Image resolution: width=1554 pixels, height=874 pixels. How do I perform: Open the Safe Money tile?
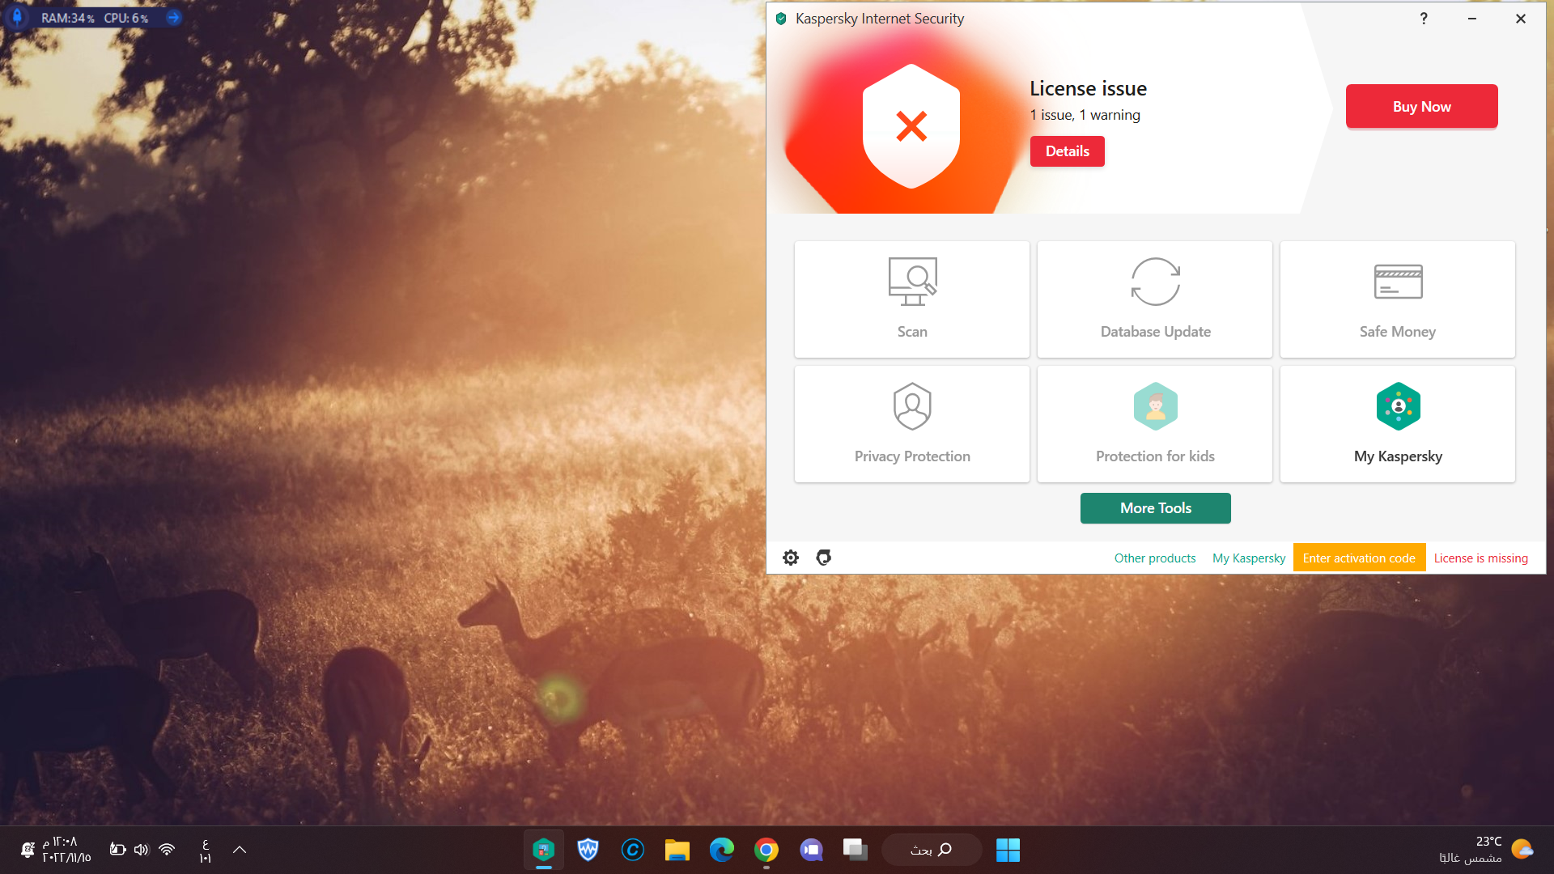click(x=1398, y=299)
